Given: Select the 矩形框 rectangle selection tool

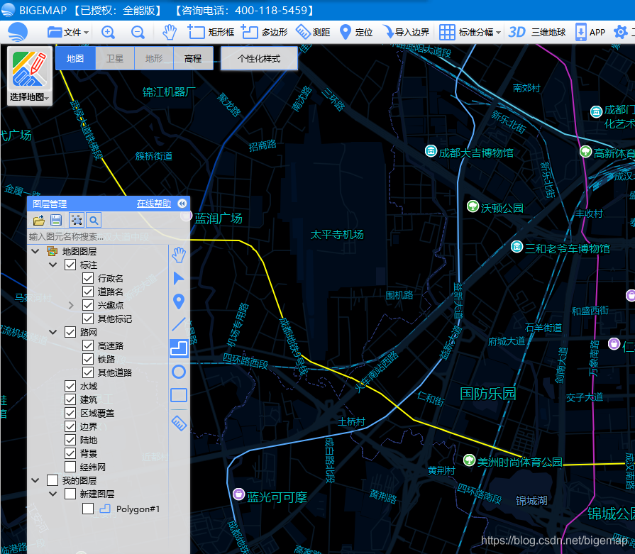Looking at the screenshot, I should 211,32.
